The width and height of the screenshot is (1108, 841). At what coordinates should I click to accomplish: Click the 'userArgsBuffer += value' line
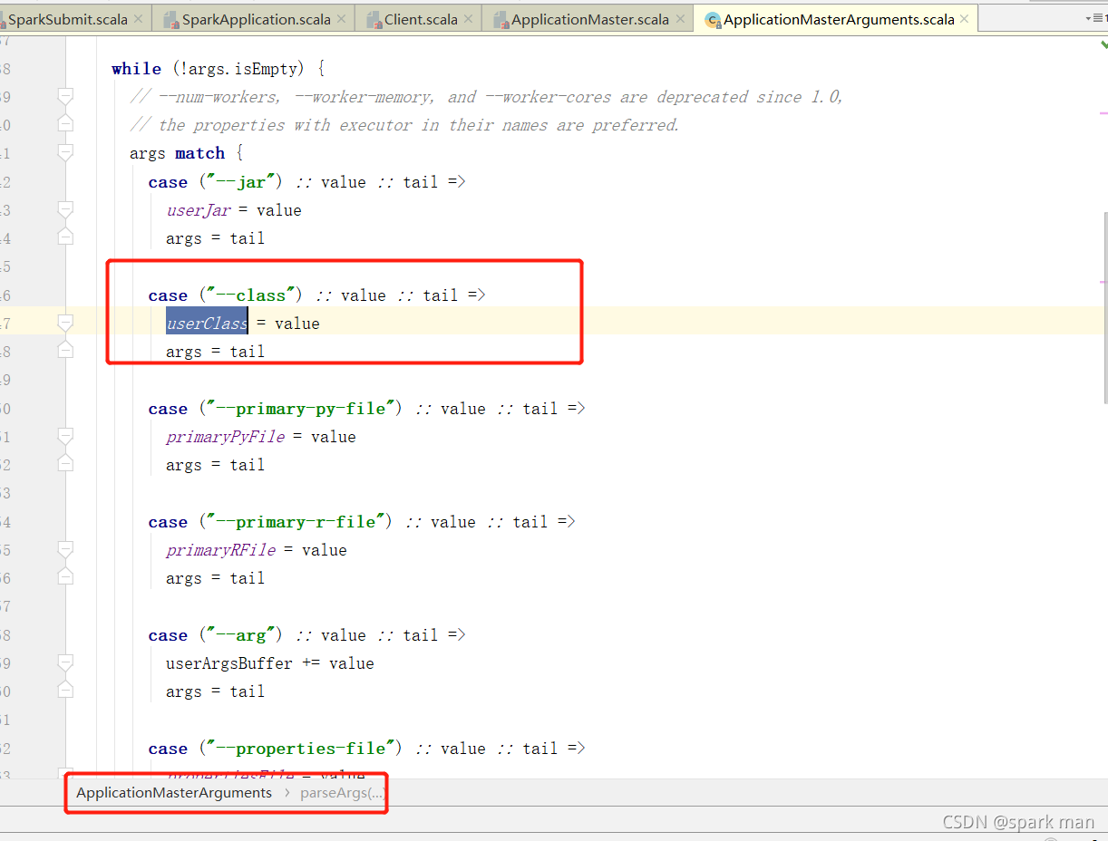pos(270,663)
